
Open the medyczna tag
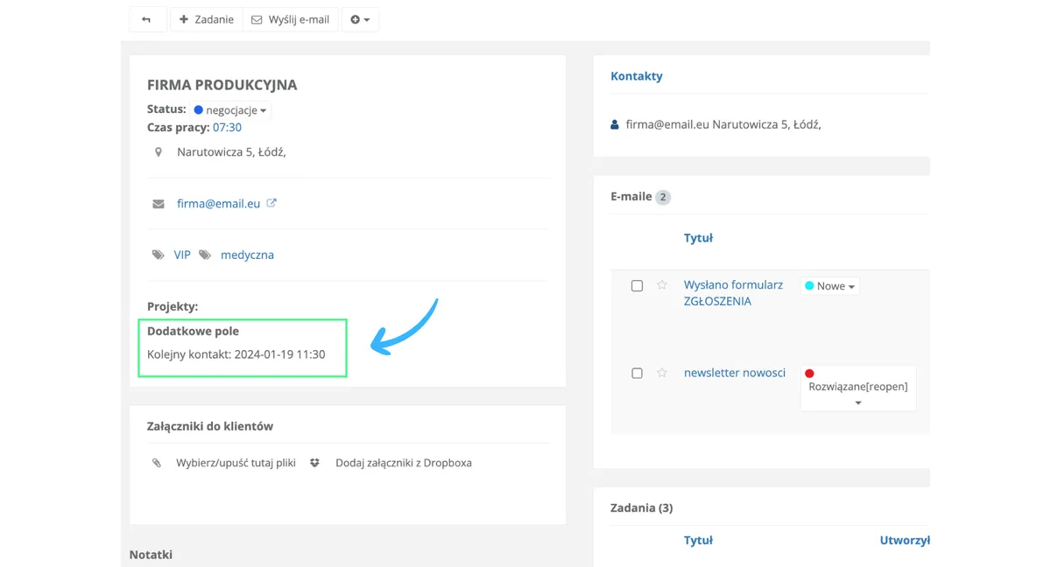point(247,255)
